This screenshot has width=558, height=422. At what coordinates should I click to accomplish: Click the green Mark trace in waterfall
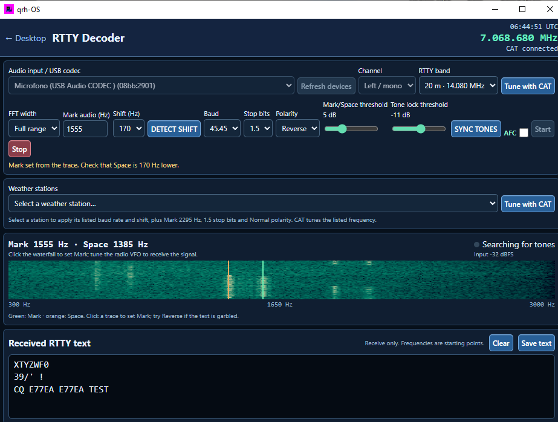point(263,280)
